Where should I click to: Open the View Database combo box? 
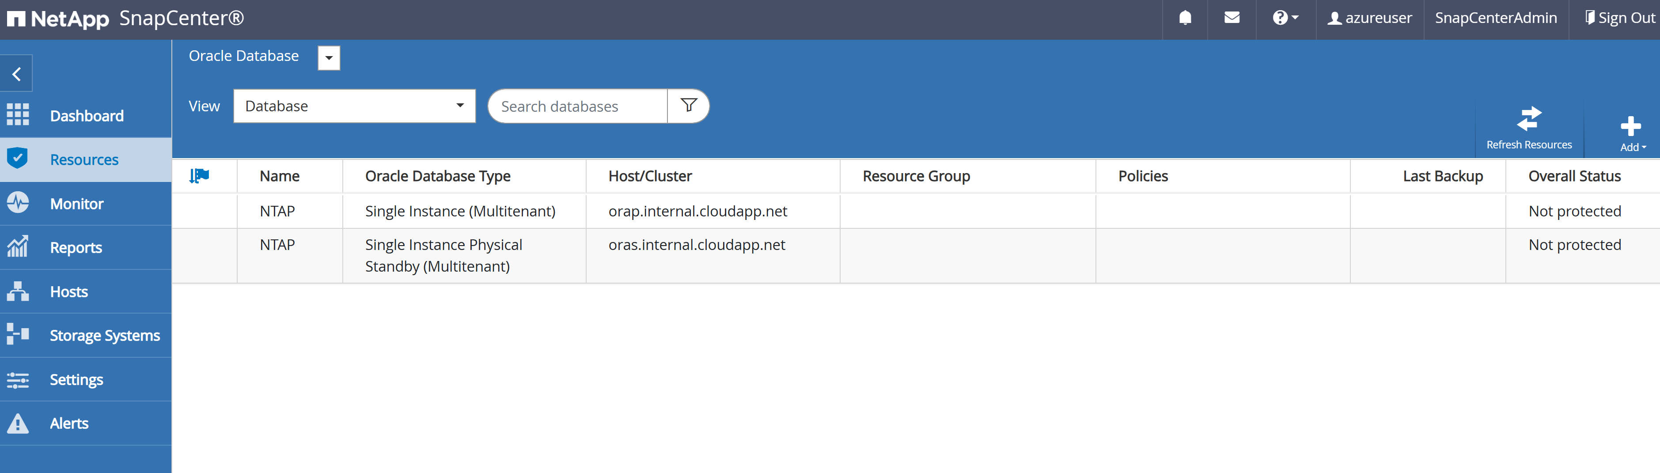[354, 106]
